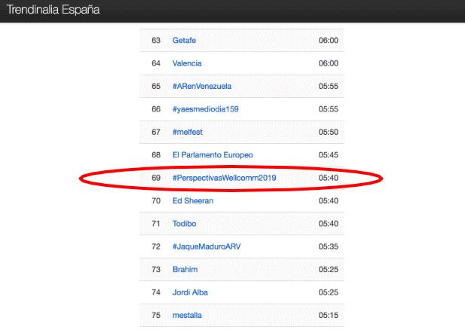Click the 05:55 duration for #yaesmediodia159

click(329, 109)
